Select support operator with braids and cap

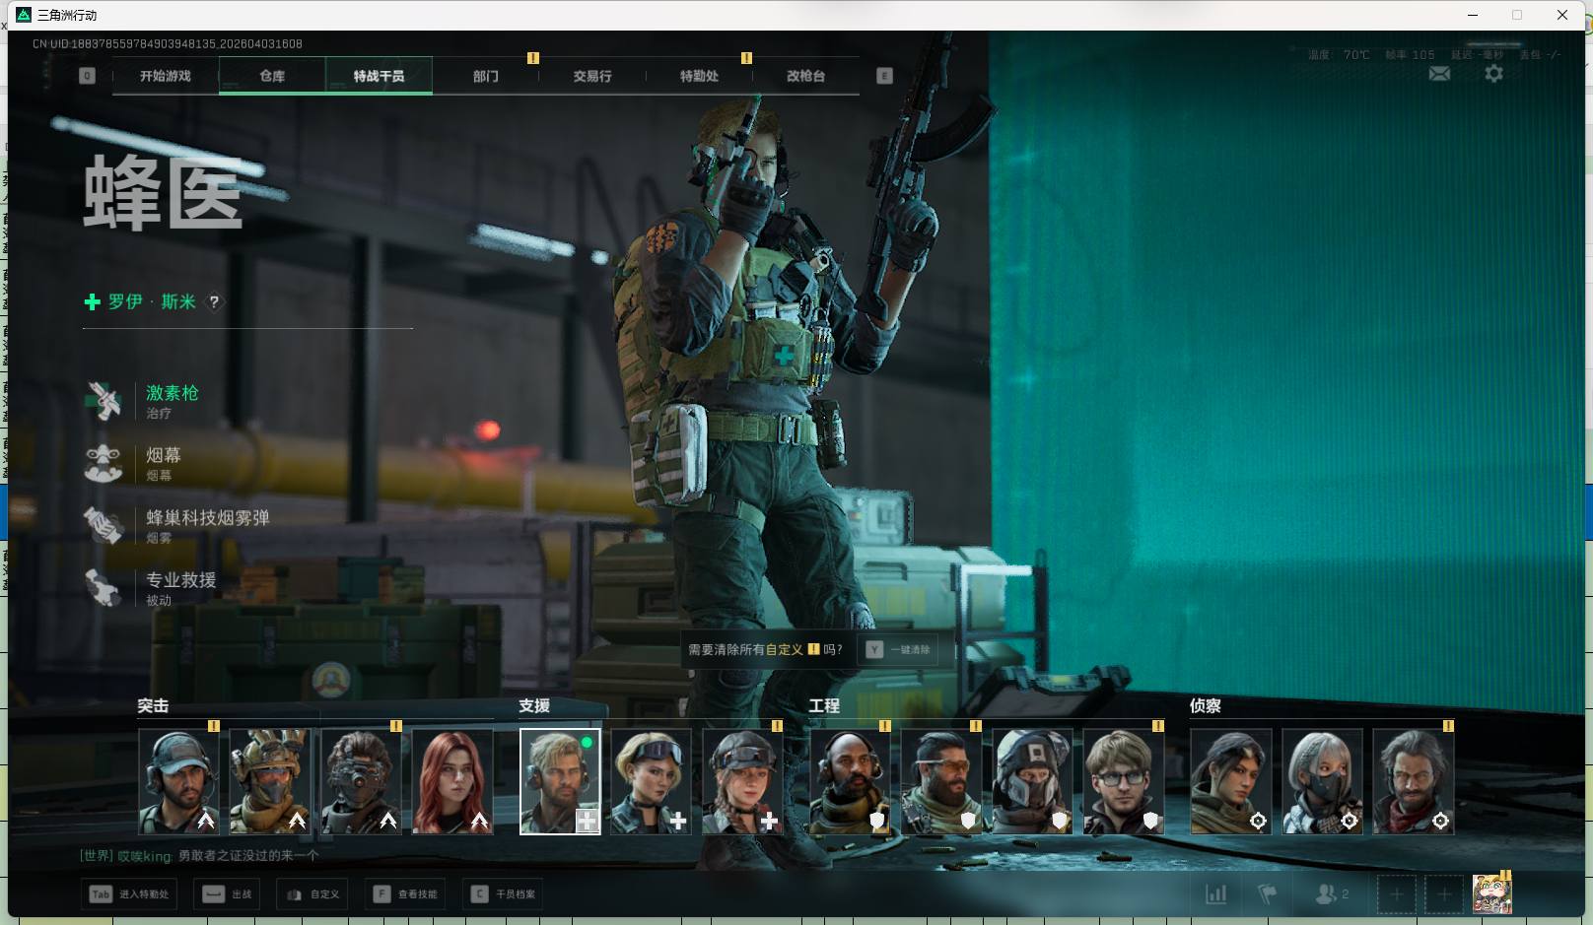click(x=742, y=781)
